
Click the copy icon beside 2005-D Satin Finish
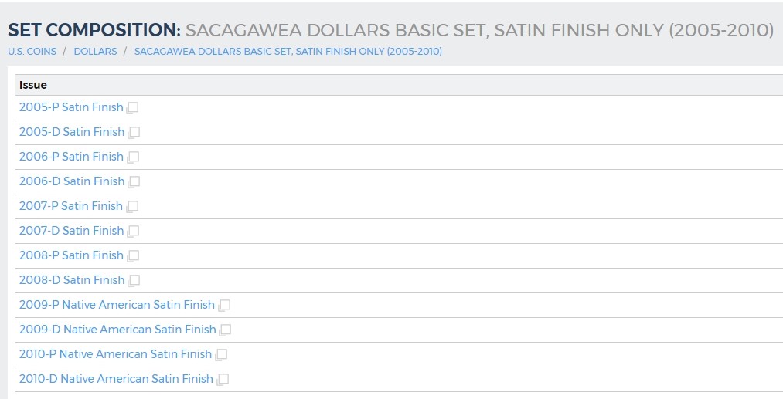point(134,132)
